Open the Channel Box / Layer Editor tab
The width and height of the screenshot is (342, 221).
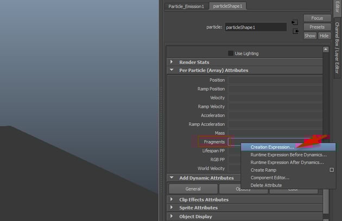337,48
